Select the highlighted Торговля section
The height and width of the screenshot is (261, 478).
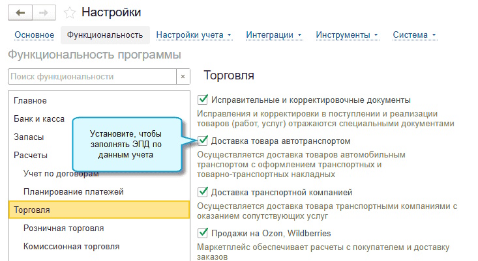pyautogui.click(x=99, y=210)
